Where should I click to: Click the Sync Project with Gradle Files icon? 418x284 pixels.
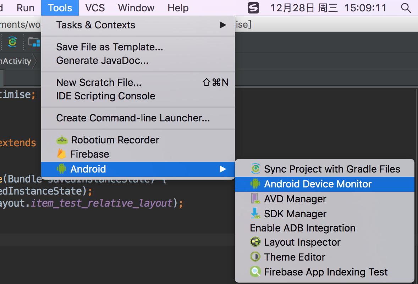pos(255,169)
